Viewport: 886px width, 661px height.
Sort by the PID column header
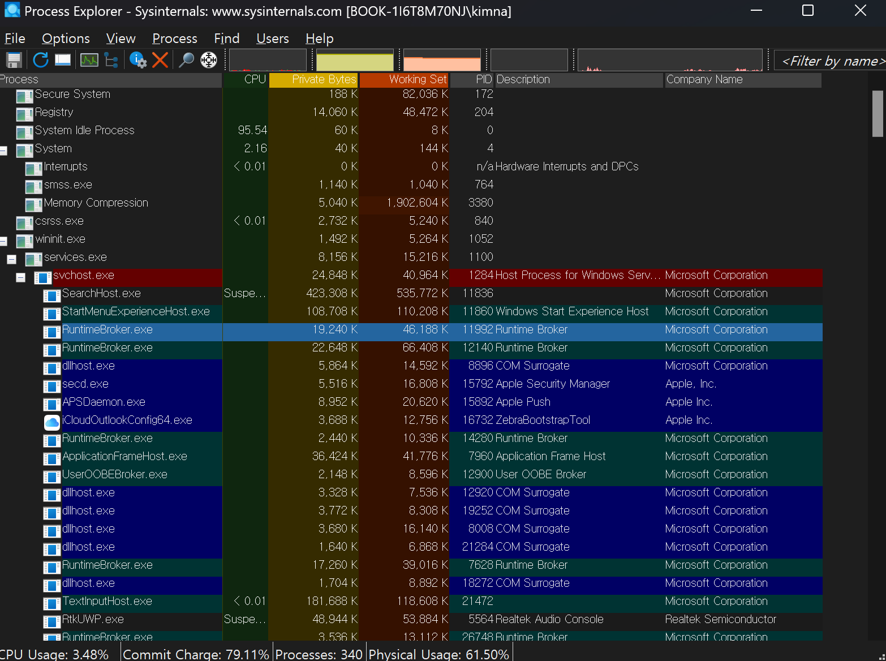click(x=472, y=80)
